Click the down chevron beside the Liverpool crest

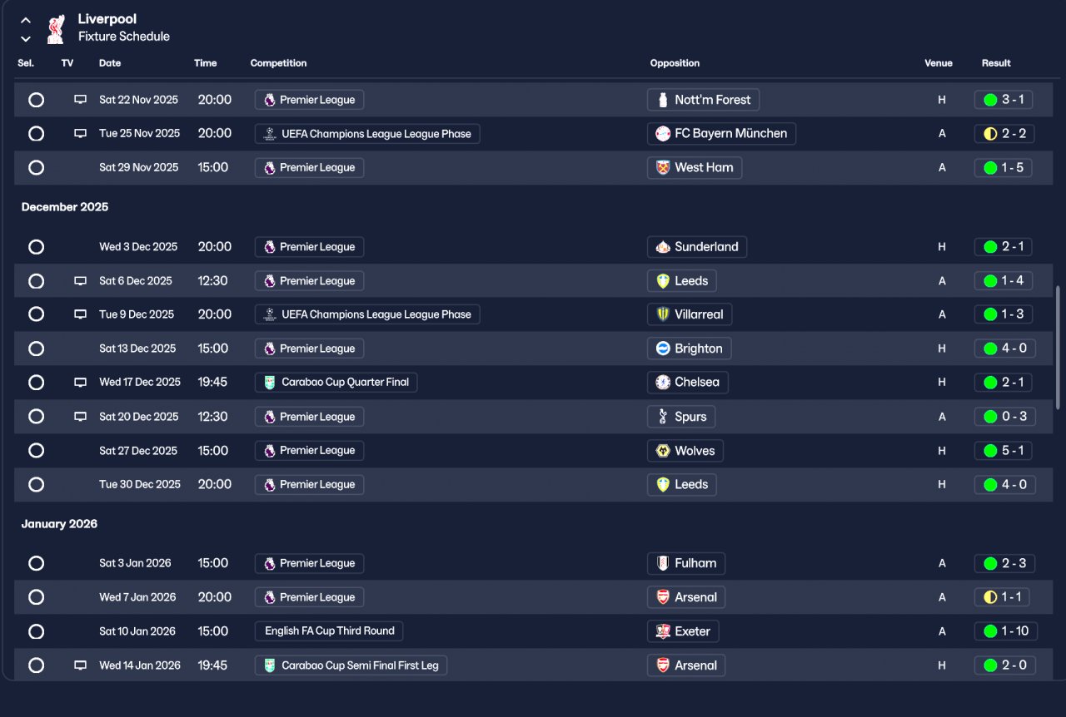tap(26, 38)
